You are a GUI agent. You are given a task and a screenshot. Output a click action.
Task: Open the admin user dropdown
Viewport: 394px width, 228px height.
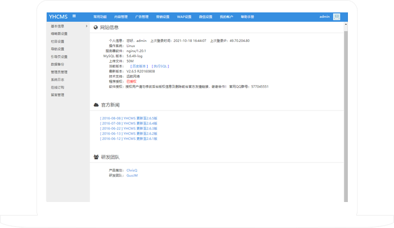pyautogui.click(x=324, y=17)
